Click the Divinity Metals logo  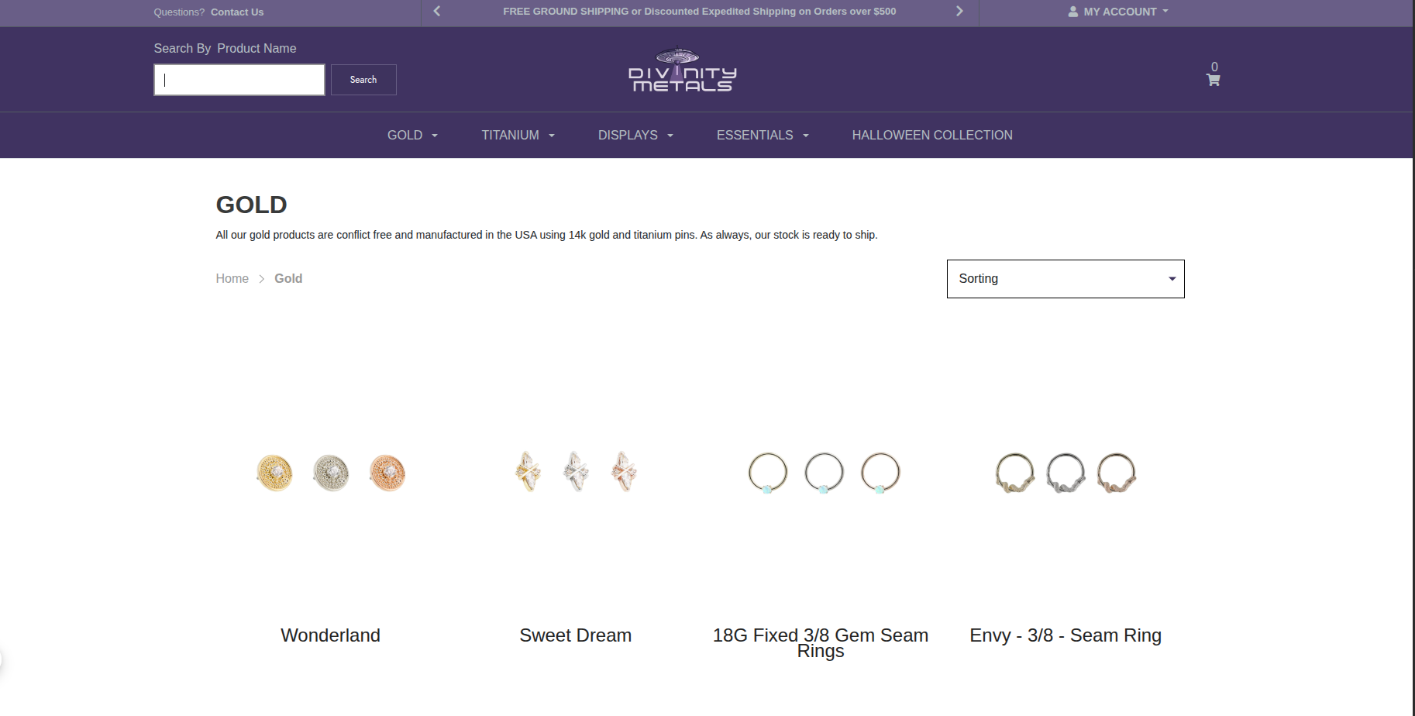682,71
